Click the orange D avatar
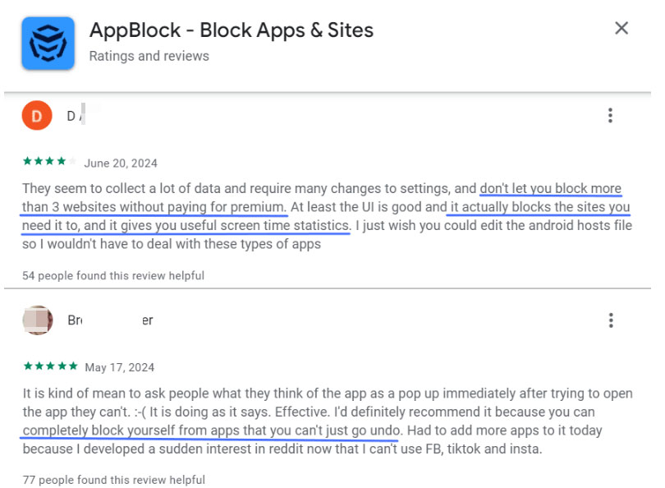665x488 pixels. [37, 115]
